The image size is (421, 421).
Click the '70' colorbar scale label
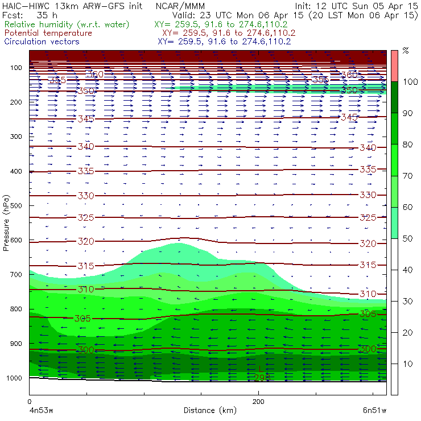point(407,176)
